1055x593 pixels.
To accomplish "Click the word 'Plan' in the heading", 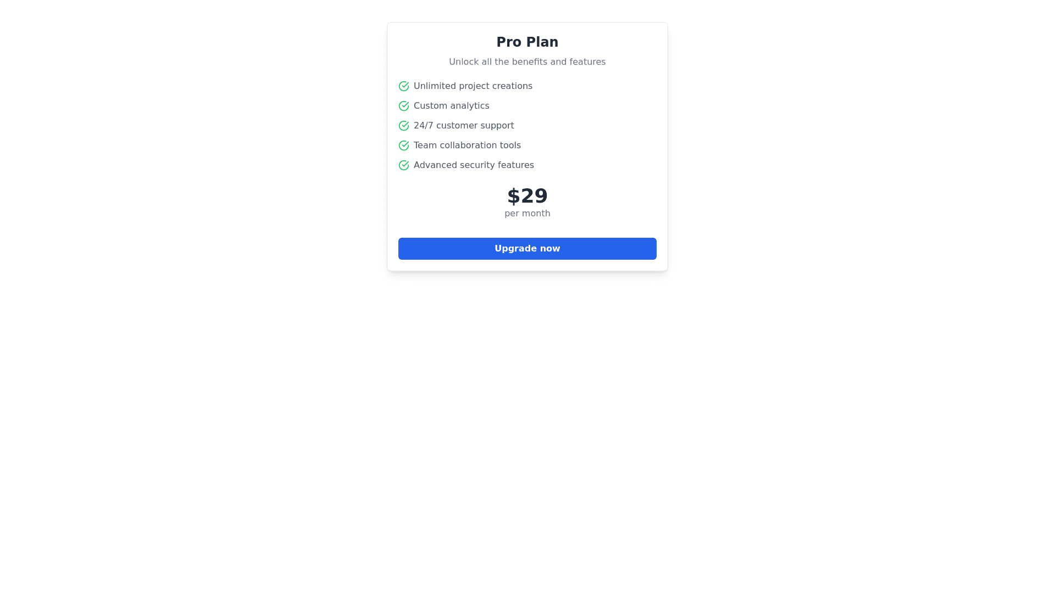I will click(x=542, y=42).
